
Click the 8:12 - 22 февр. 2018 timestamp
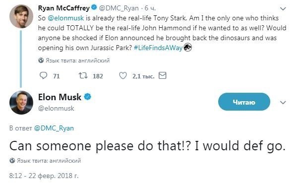pos(44,176)
